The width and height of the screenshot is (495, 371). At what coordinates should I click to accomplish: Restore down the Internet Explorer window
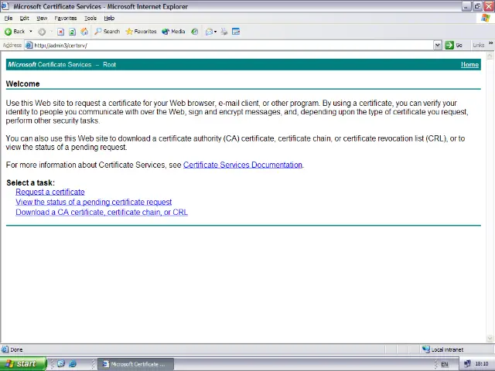(478, 6)
